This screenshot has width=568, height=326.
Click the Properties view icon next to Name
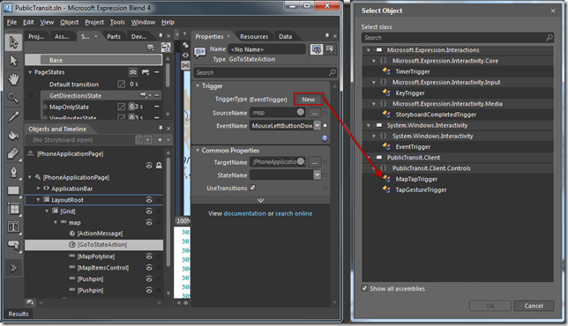point(317,49)
